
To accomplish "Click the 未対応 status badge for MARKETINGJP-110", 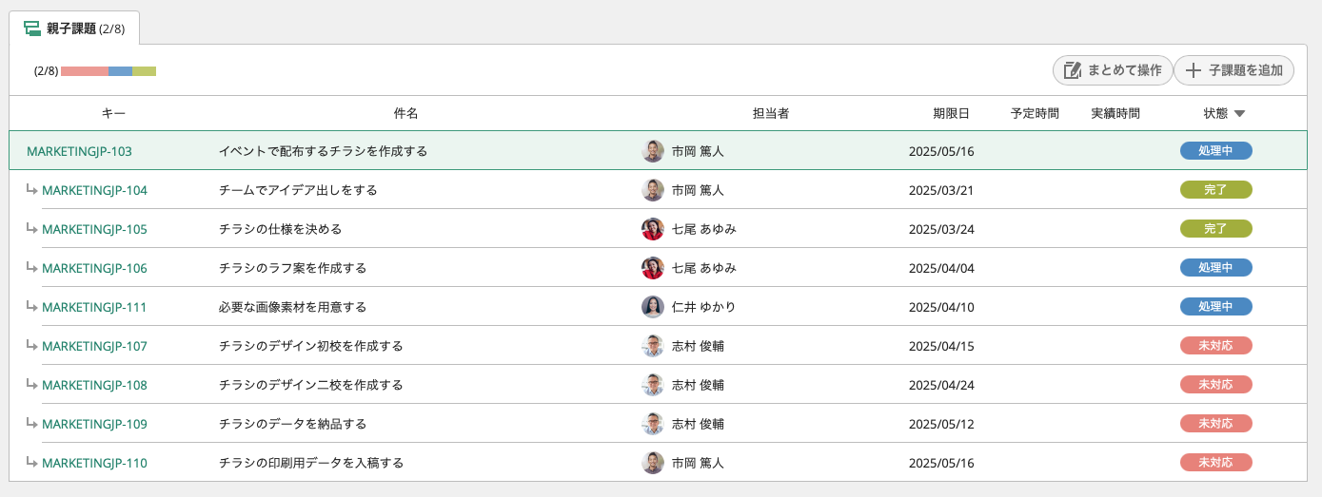I will coord(1215,463).
